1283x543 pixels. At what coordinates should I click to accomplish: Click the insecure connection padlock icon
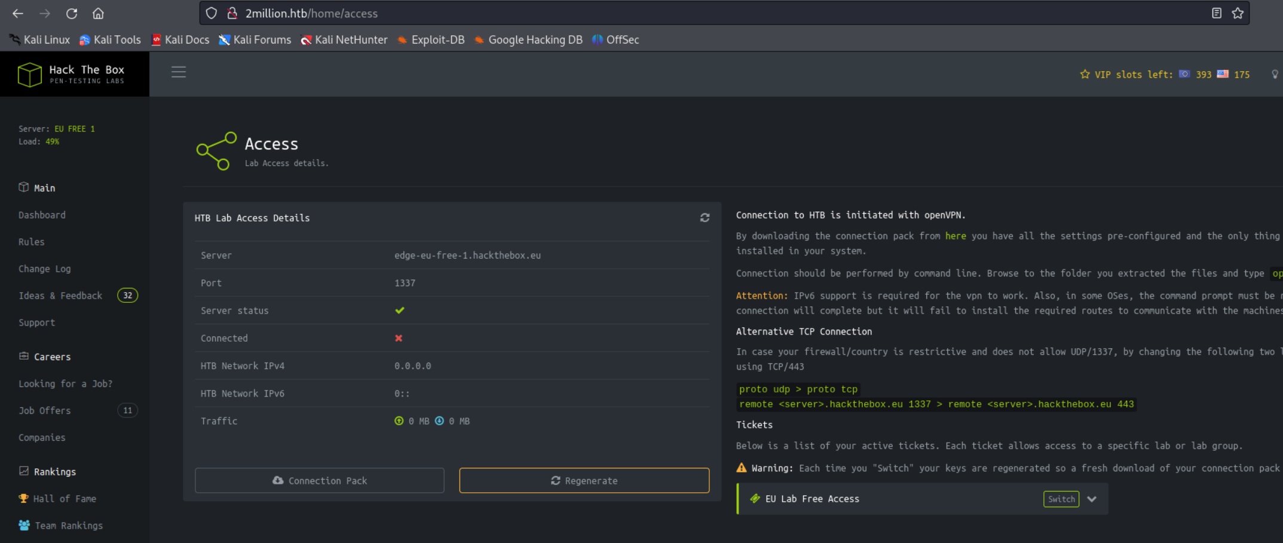[x=232, y=13]
